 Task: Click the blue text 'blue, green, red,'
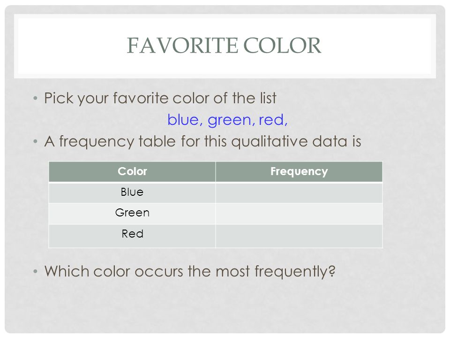pos(227,120)
